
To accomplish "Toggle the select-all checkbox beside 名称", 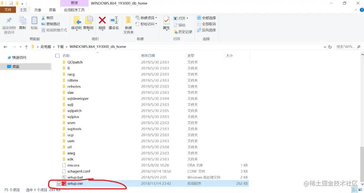I will tap(57, 56).
